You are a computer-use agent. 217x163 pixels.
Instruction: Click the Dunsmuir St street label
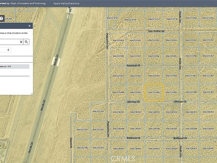133,65
